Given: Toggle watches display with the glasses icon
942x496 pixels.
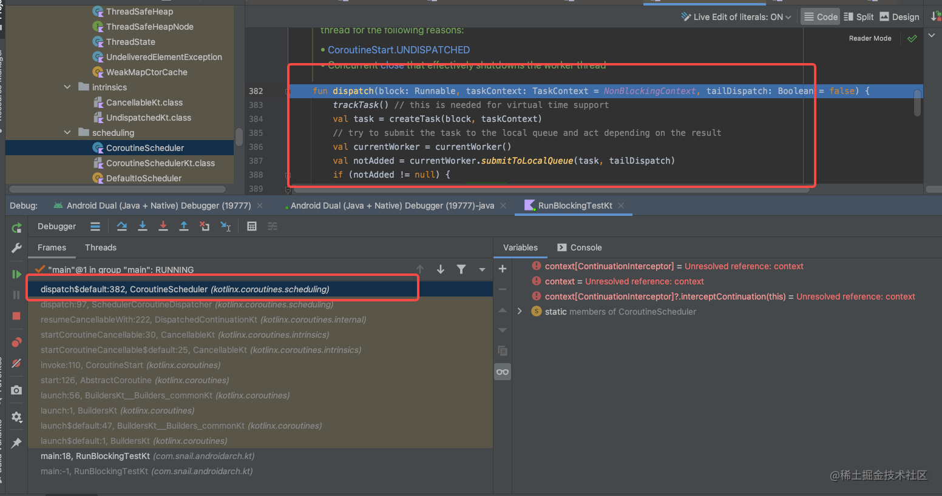Looking at the screenshot, I should point(503,372).
